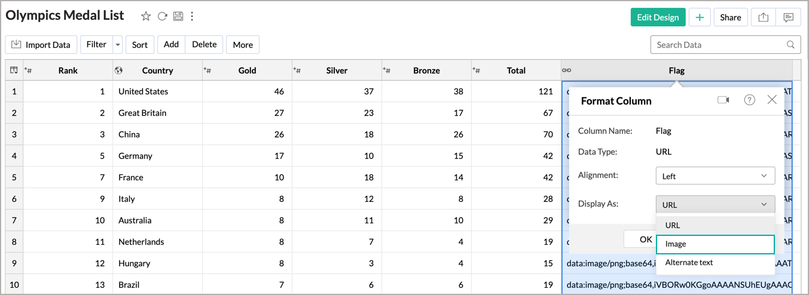Click the export upload icon
809x295 pixels.
pyautogui.click(x=763, y=17)
